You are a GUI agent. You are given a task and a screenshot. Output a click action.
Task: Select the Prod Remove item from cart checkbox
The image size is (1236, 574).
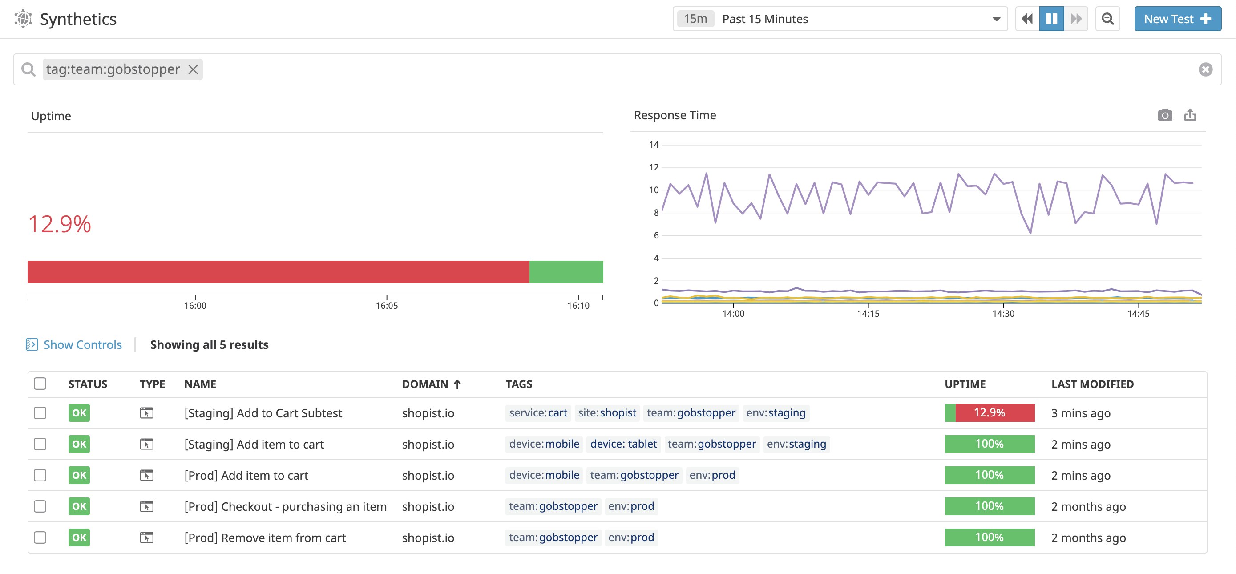click(x=40, y=538)
